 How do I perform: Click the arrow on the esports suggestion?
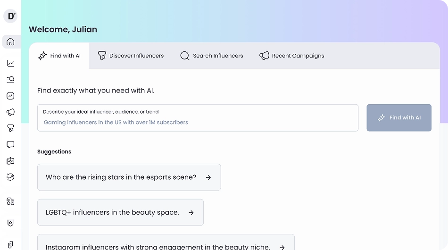[x=208, y=177]
